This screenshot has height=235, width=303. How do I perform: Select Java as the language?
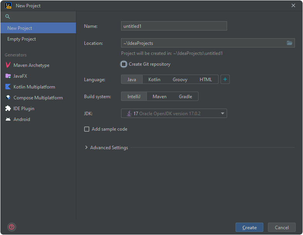point(131,80)
